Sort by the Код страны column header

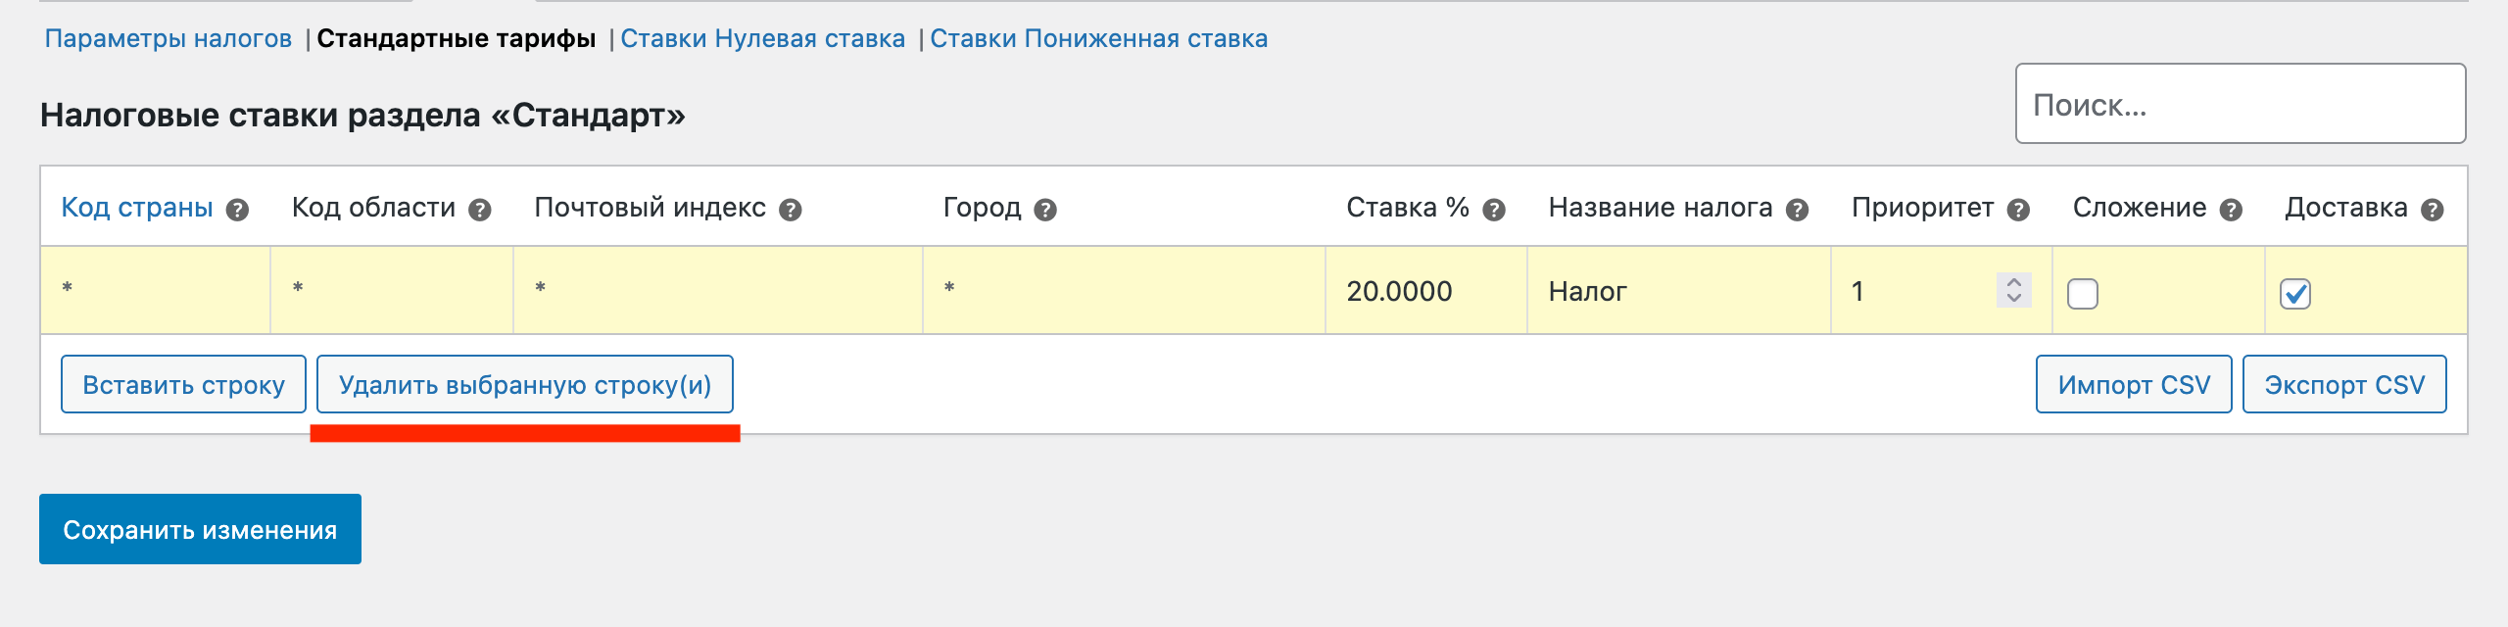(x=137, y=208)
